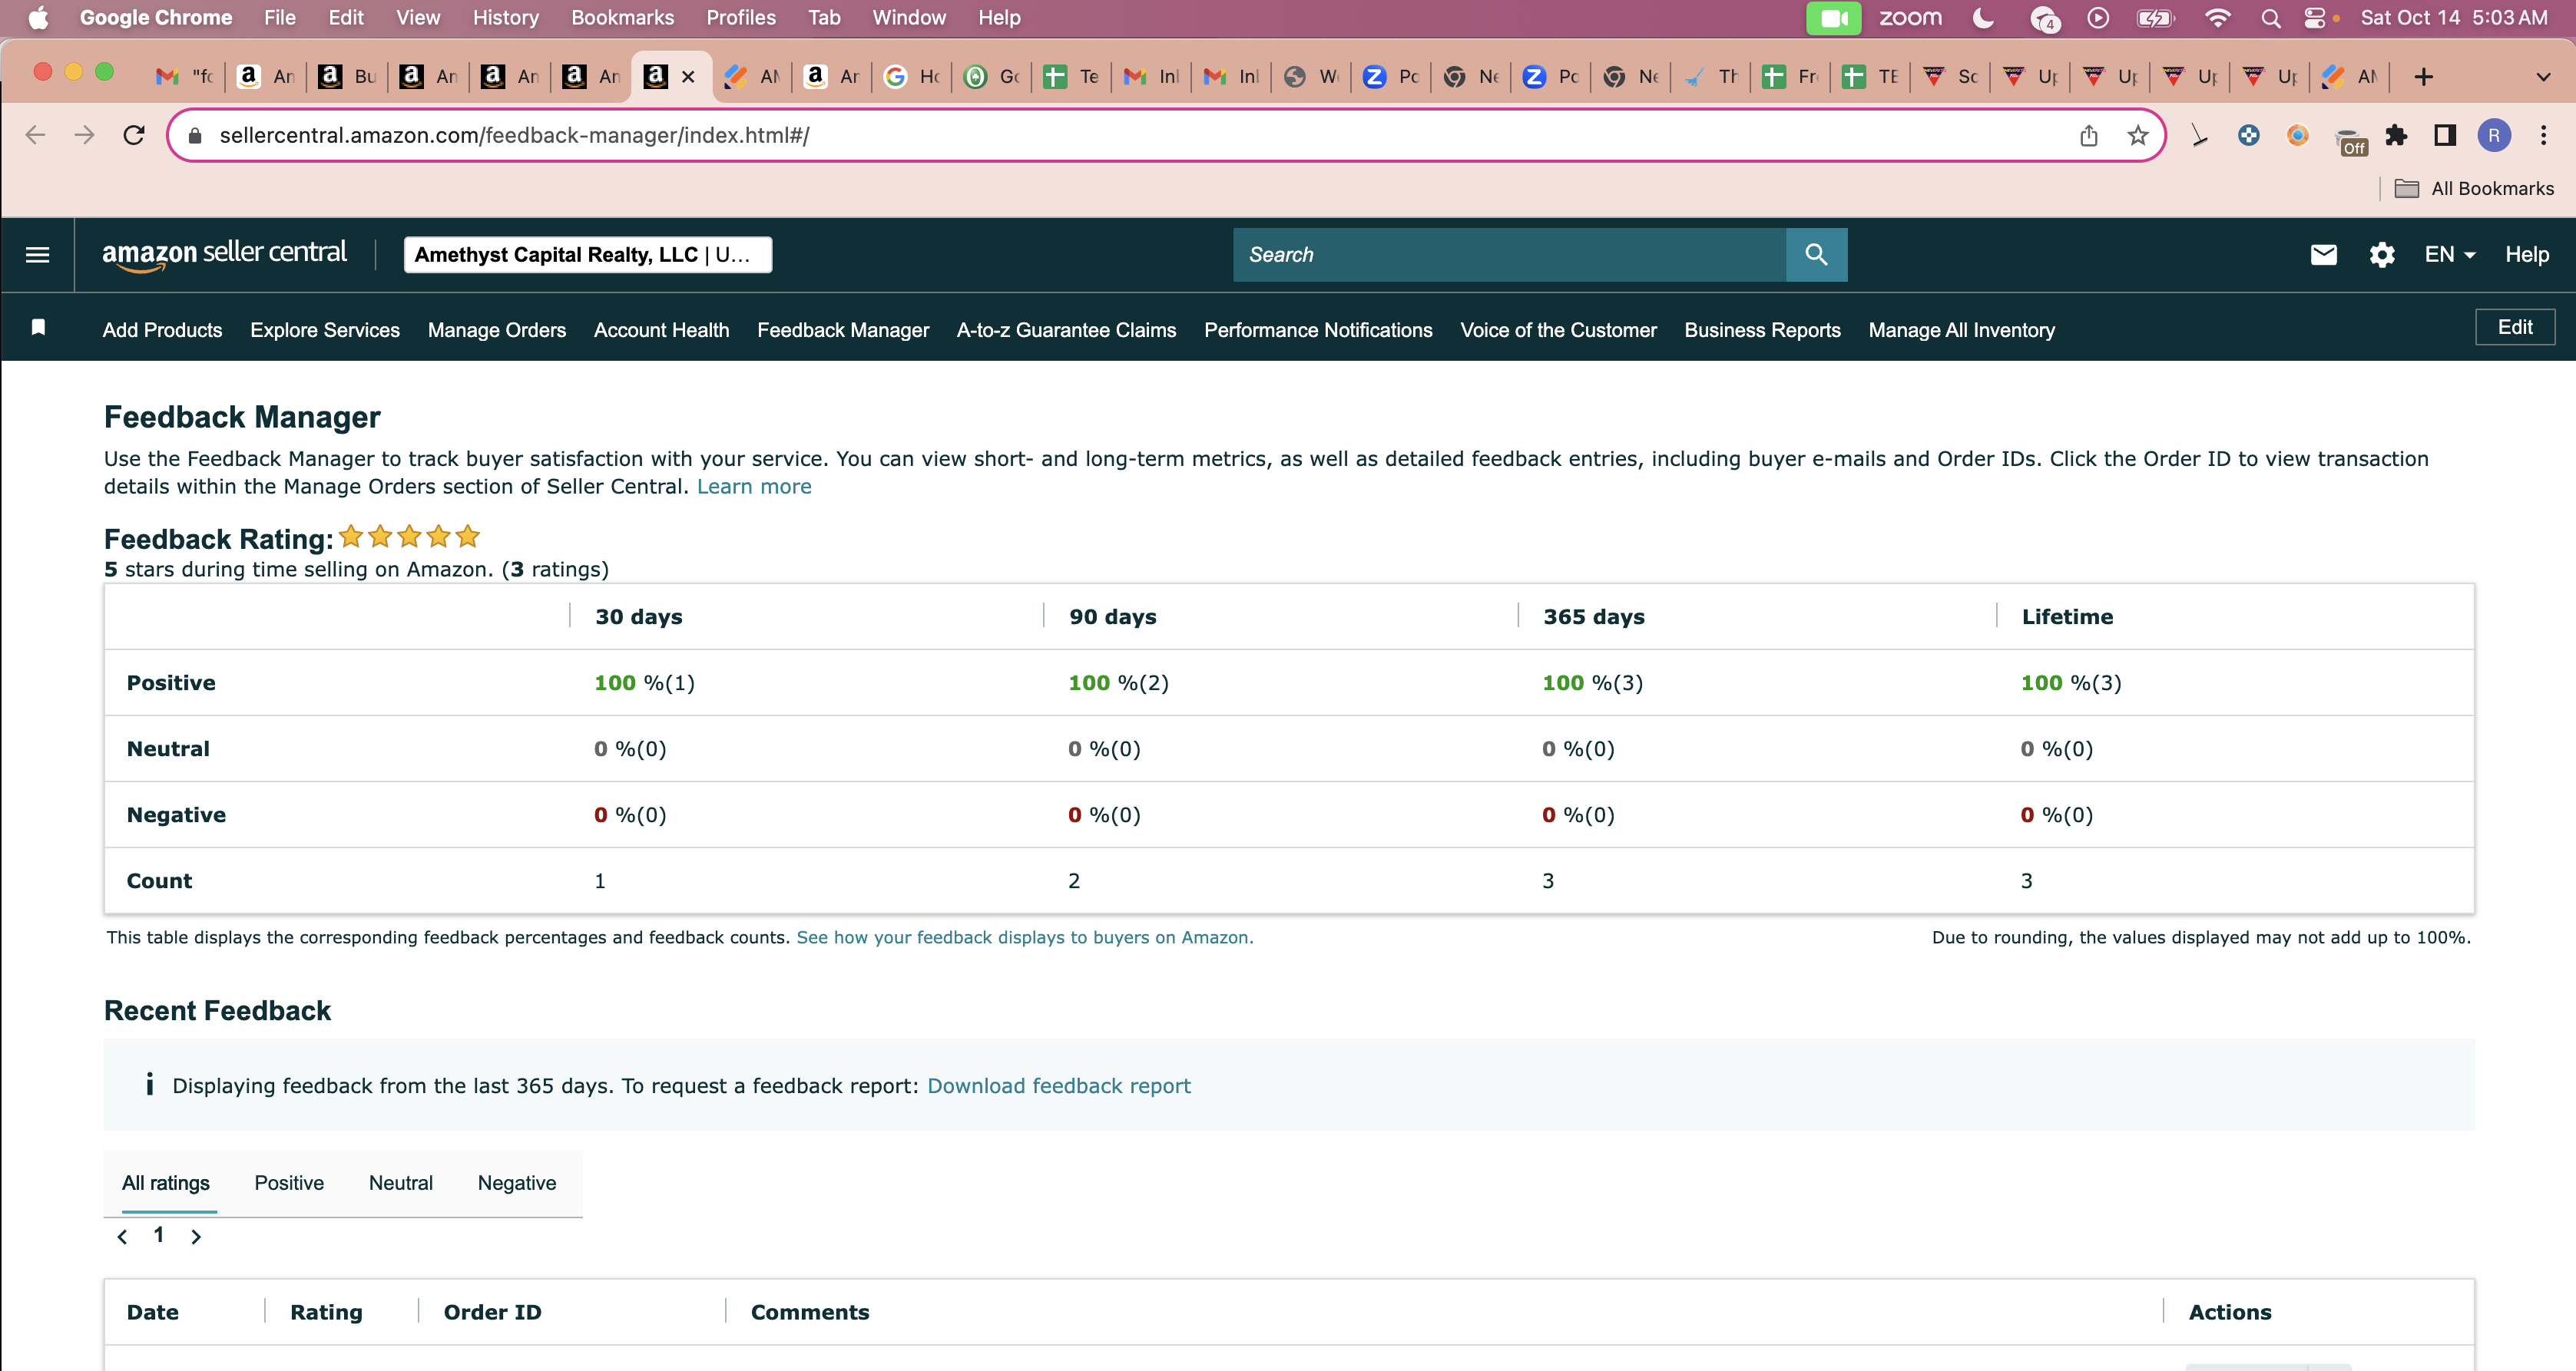Screen dimensions: 2576x1371
Task: Open Performance Notifications
Action: coord(1318,330)
